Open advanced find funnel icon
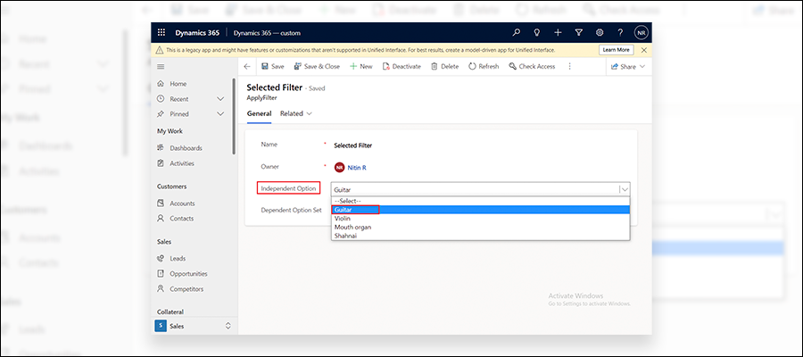The height and width of the screenshot is (357, 803). click(579, 33)
